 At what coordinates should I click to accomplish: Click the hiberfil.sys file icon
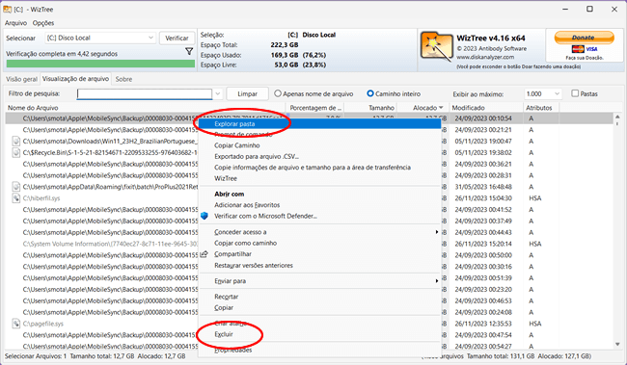(16, 198)
